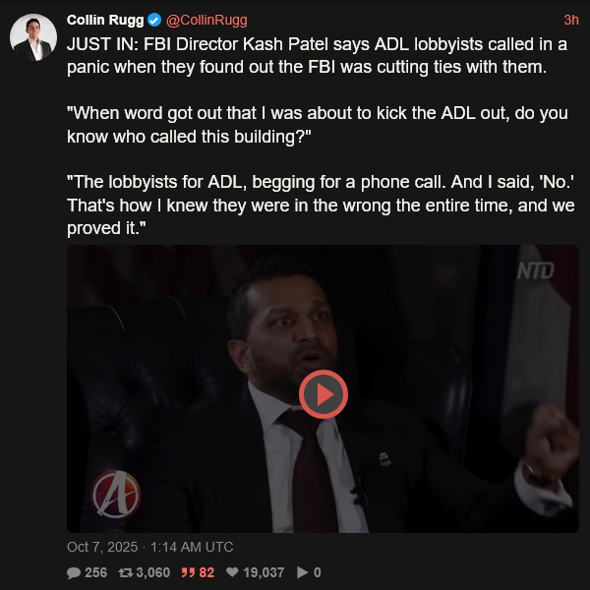
Task: Visit the @CollinRugg handle link
Action: [x=206, y=20]
